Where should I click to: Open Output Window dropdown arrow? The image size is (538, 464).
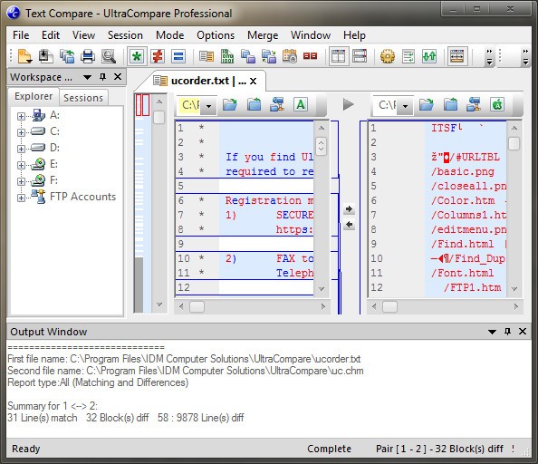pos(492,332)
